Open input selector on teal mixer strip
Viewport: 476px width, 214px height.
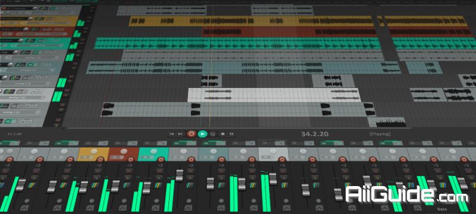click(147, 157)
